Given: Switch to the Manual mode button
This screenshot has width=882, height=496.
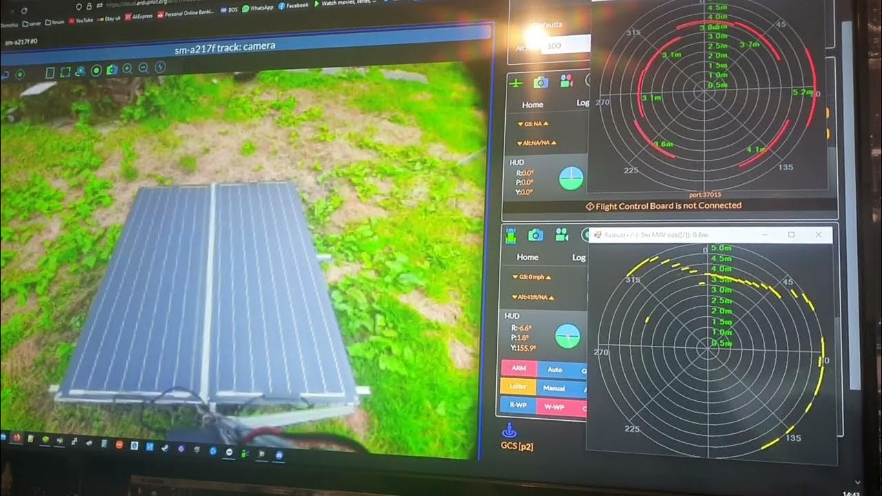Looking at the screenshot, I should click(554, 388).
